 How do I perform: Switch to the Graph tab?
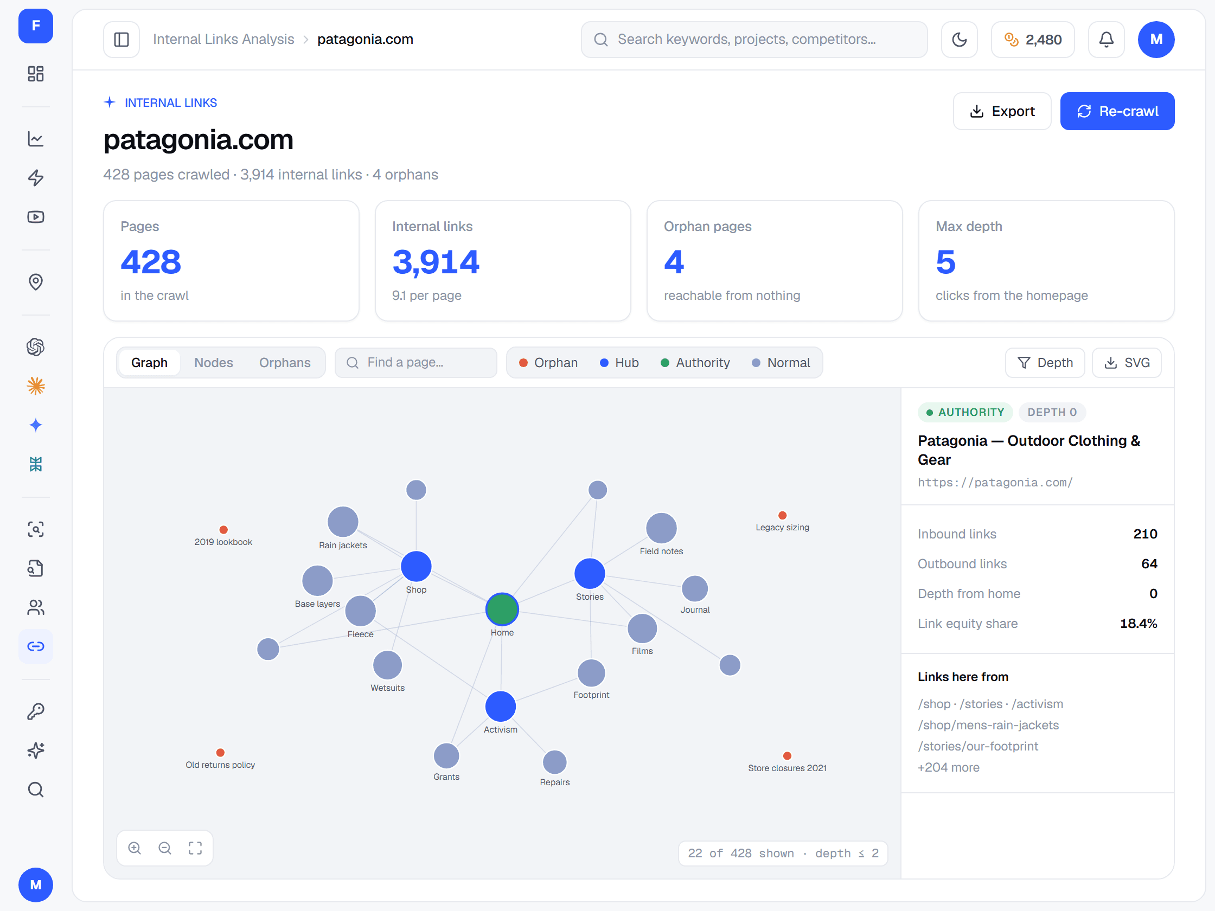coord(149,363)
